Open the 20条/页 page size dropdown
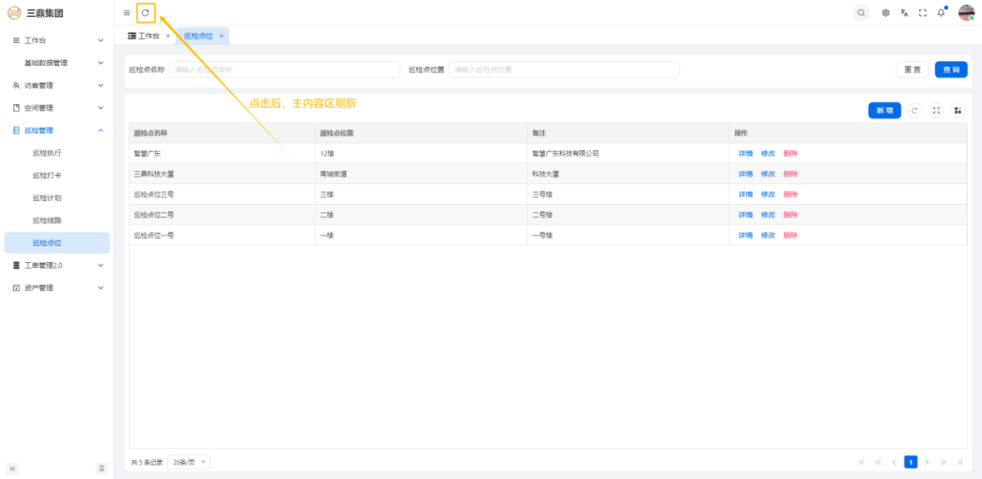 pos(189,462)
